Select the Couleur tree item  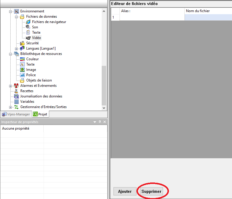click(x=32, y=59)
